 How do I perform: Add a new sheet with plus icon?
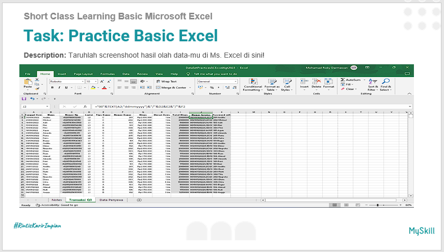point(139,200)
